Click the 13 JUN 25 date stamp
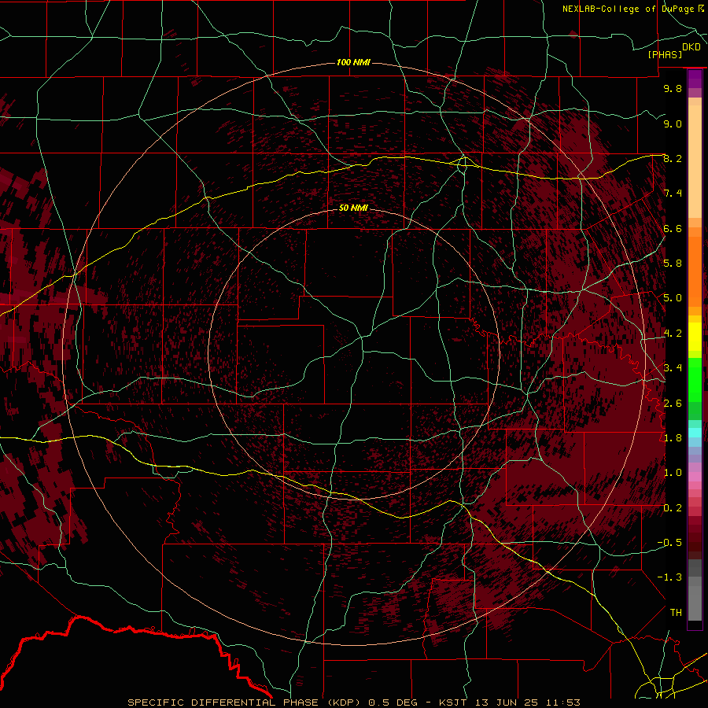This screenshot has height=708, width=708. 506,702
